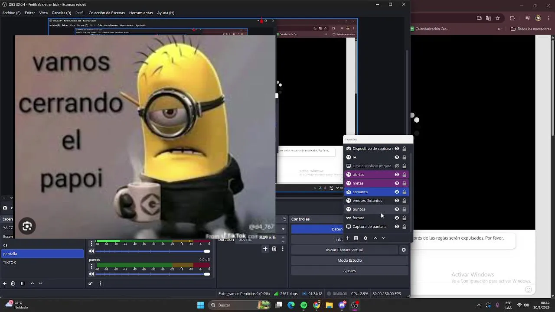
Task: Select the ds scene
Action: pos(42,245)
